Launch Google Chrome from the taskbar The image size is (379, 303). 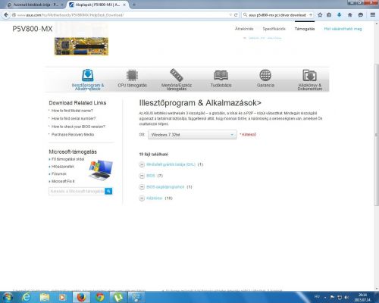pos(100,297)
